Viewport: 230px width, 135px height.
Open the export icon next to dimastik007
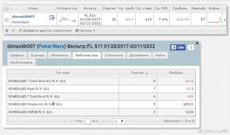[x=52, y=17]
